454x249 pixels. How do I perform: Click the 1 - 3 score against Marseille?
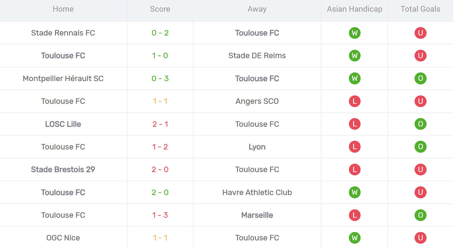pos(160,215)
